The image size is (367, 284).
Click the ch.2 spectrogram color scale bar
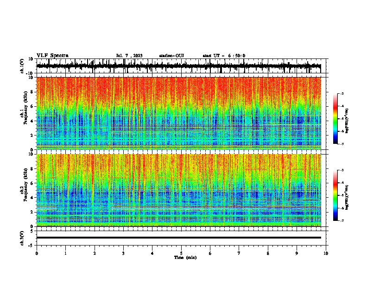pyautogui.click(x=335, y=195)
